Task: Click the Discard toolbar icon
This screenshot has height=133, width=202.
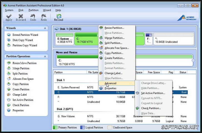Action: tap(21, 16)
